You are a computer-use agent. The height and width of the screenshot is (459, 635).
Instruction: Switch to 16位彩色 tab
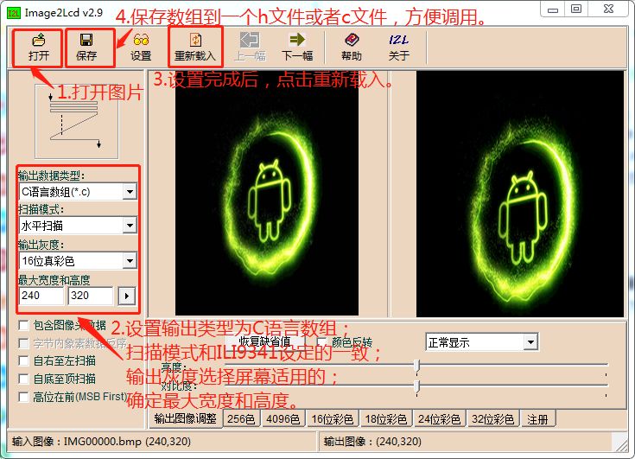point(332,419)
